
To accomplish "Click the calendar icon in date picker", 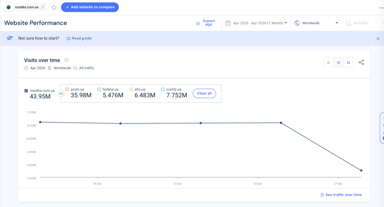I will point(228,23).
